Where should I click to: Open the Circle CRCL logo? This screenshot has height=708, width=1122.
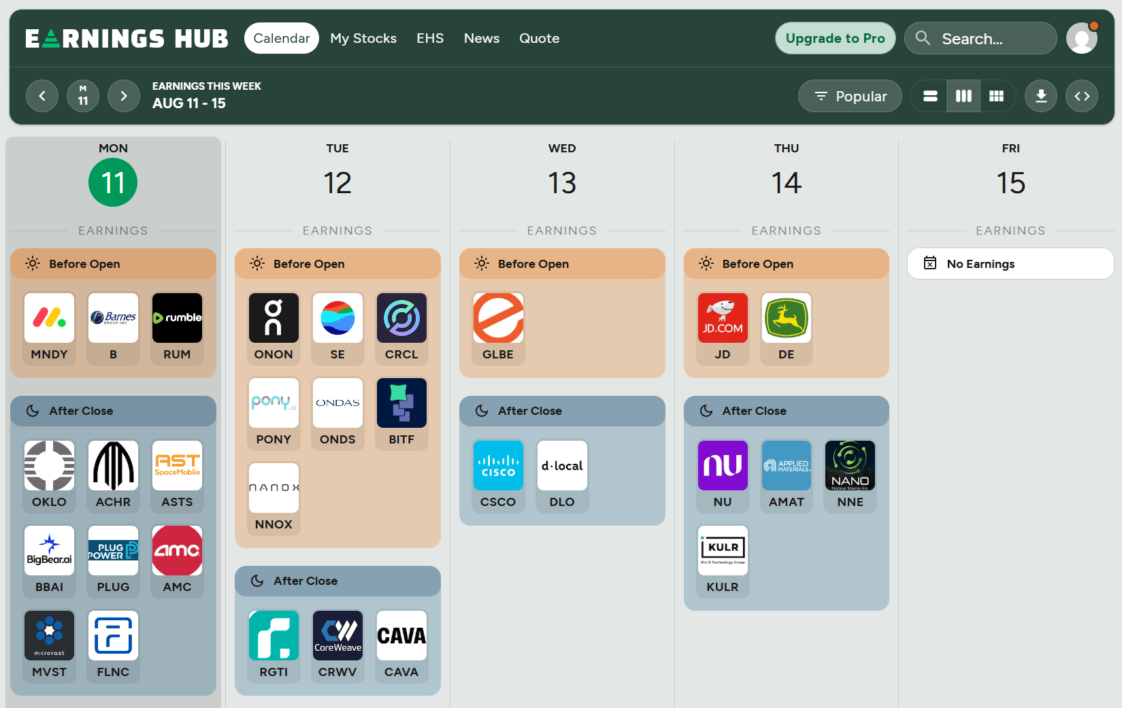pos(401,318)
